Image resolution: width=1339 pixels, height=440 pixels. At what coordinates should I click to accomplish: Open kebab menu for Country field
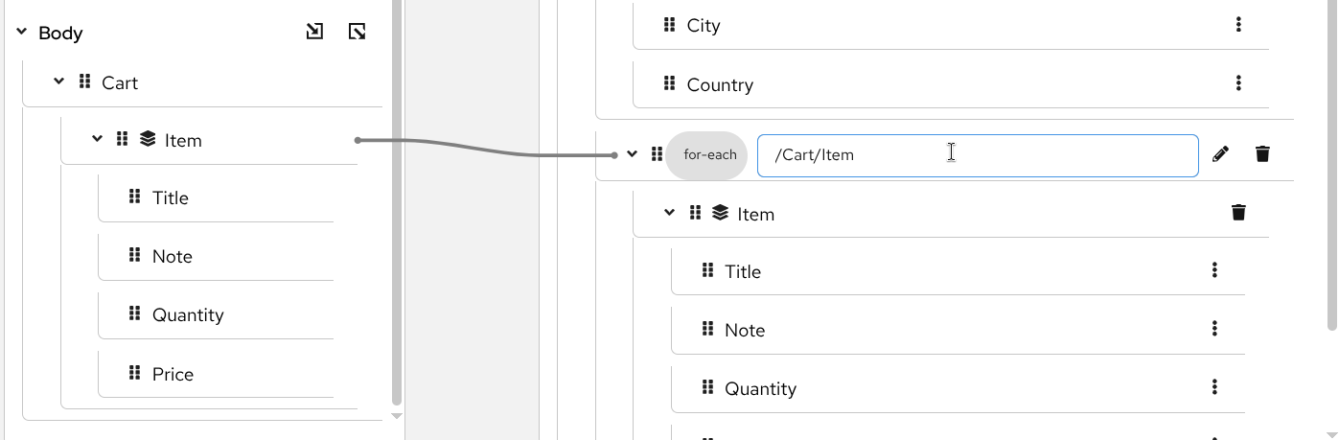coord(1238,83)
